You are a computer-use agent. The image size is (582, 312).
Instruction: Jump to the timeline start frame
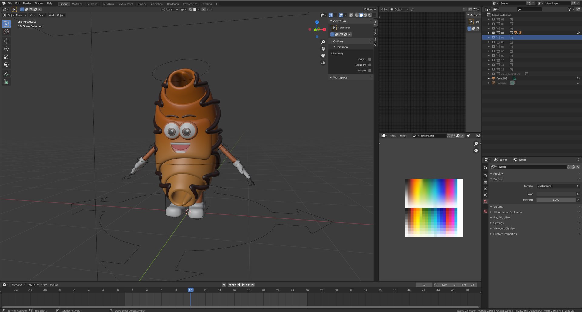(x=229, y=285)
